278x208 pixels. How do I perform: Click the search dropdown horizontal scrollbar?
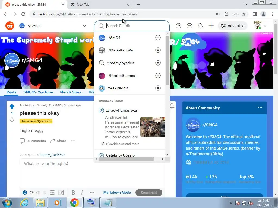click(126, 159)
